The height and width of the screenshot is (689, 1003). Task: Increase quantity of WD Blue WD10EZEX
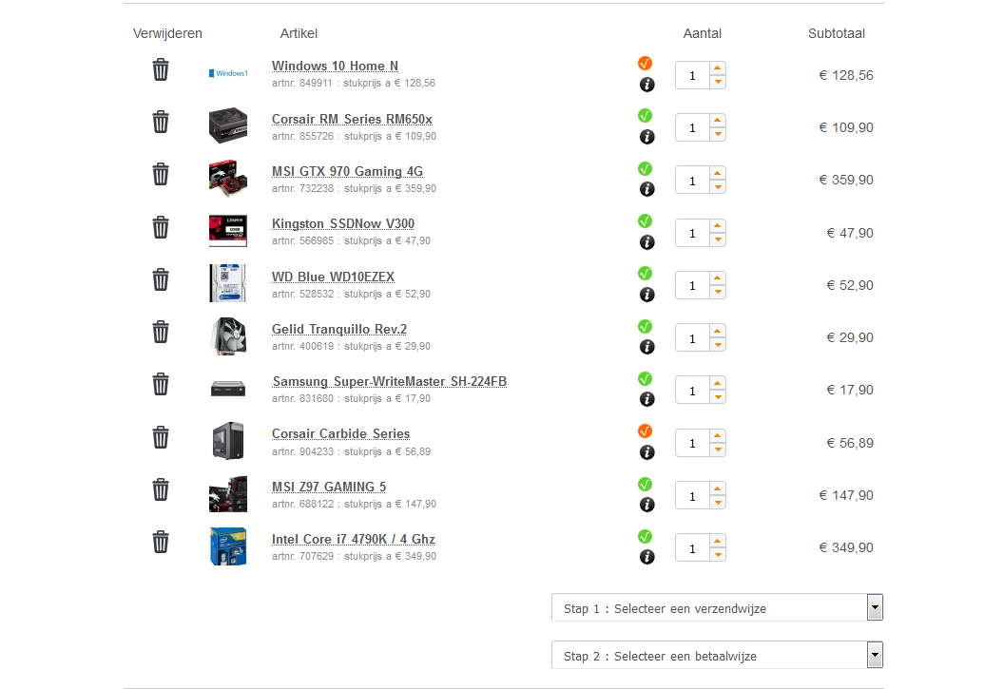(718, 278)
